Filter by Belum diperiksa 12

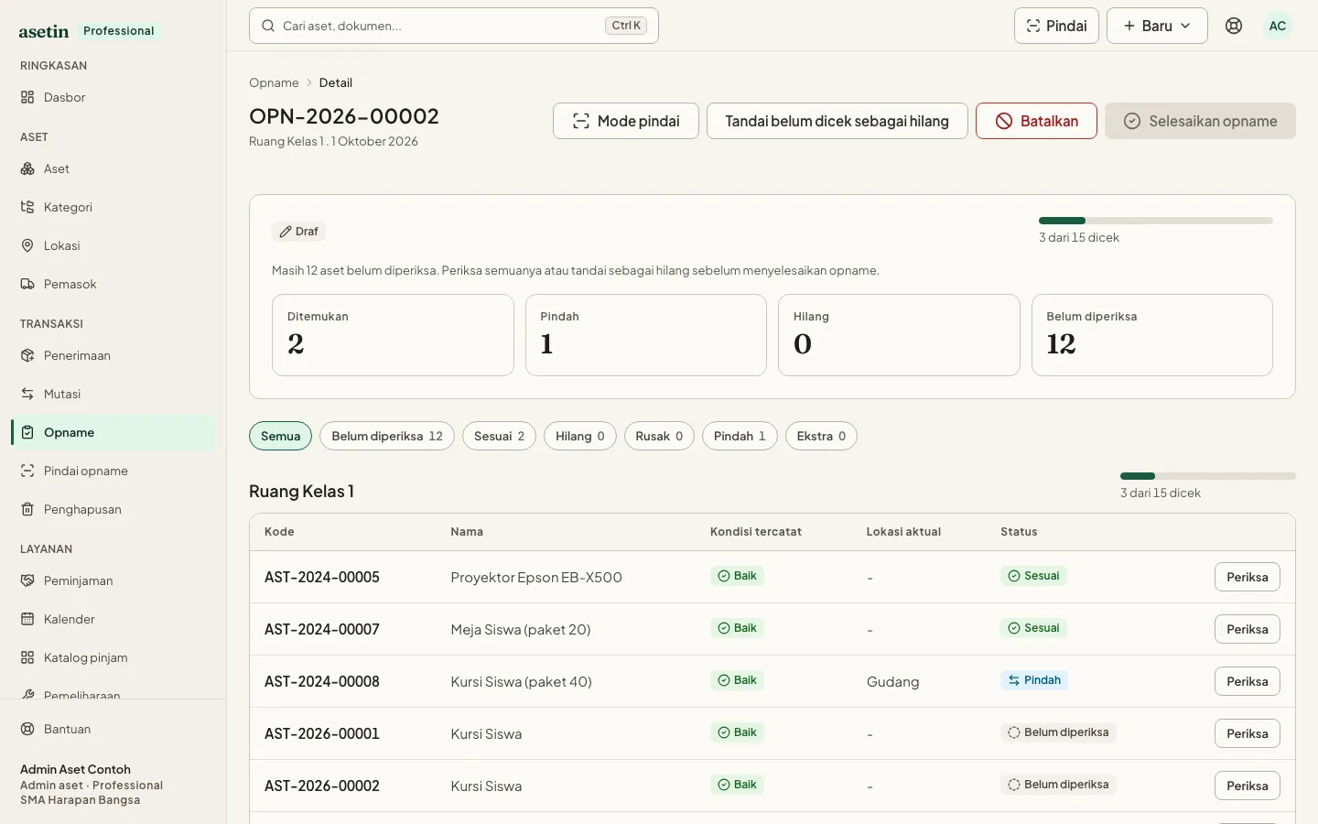[387, 436]
